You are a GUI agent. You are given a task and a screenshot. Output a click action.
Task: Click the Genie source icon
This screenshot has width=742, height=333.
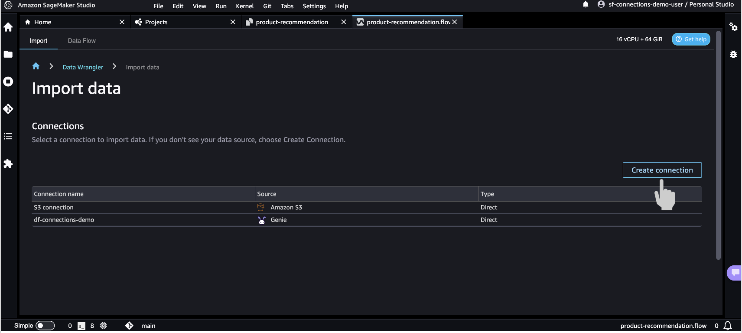(x=262, y=220)
